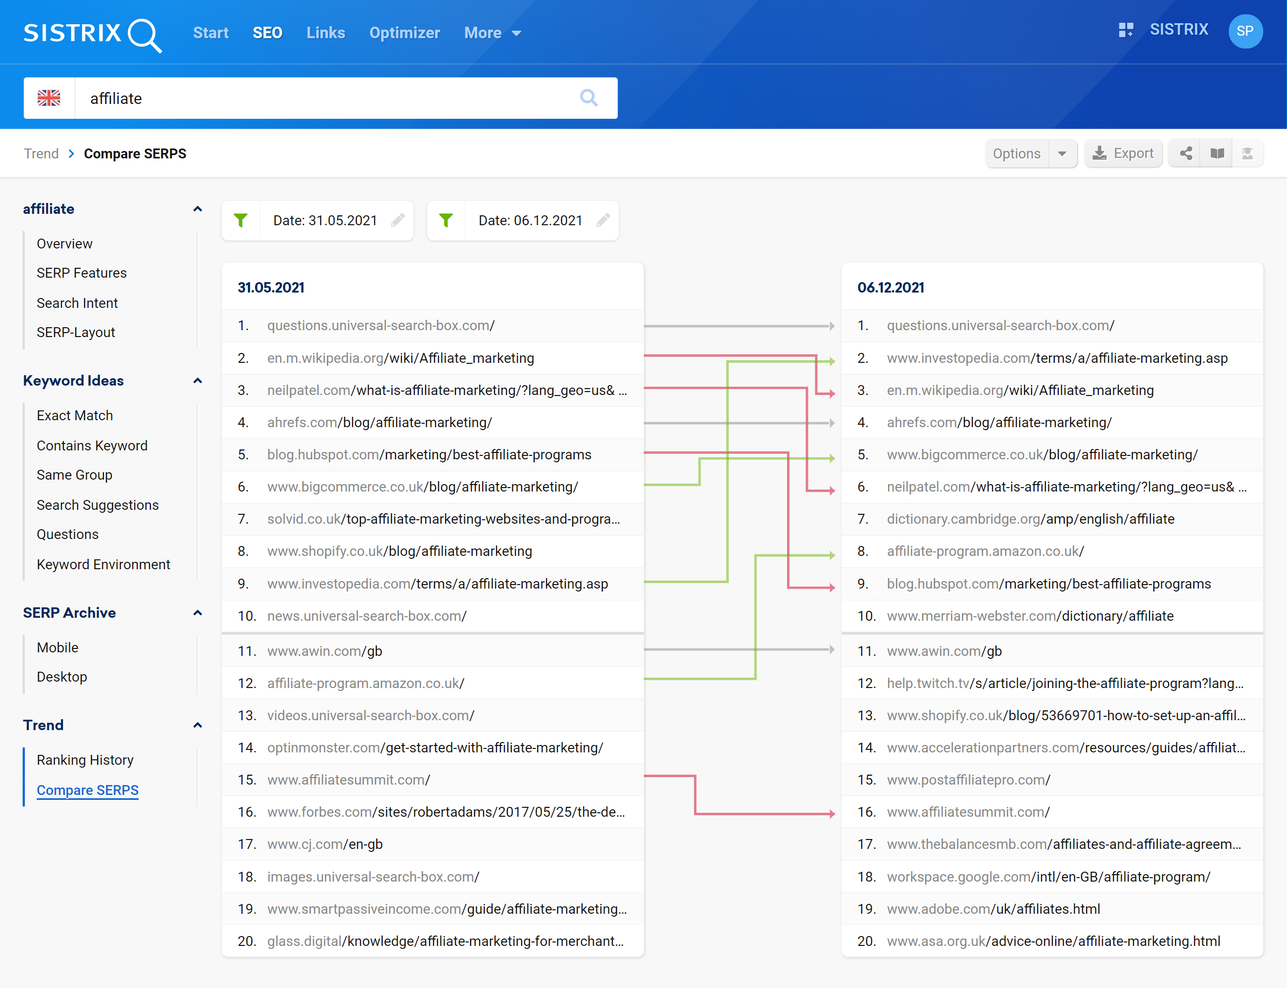Open Desktop SERP archive
This screenshot has width=1287, height=988.
click(x=62, y=677)
